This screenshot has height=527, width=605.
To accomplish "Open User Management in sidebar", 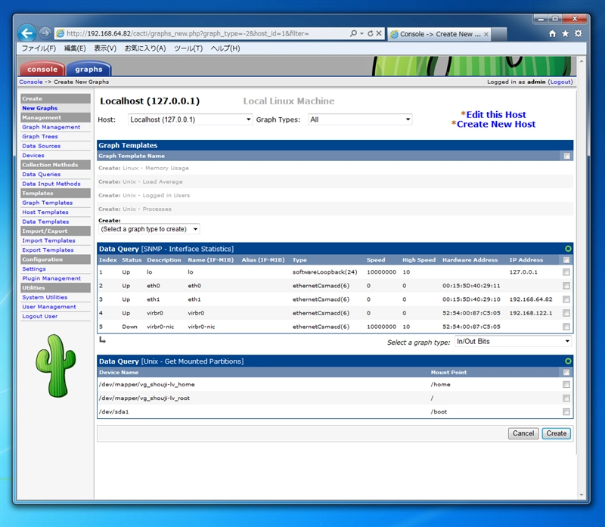I will pyautogui.click(x=49, y=307).
